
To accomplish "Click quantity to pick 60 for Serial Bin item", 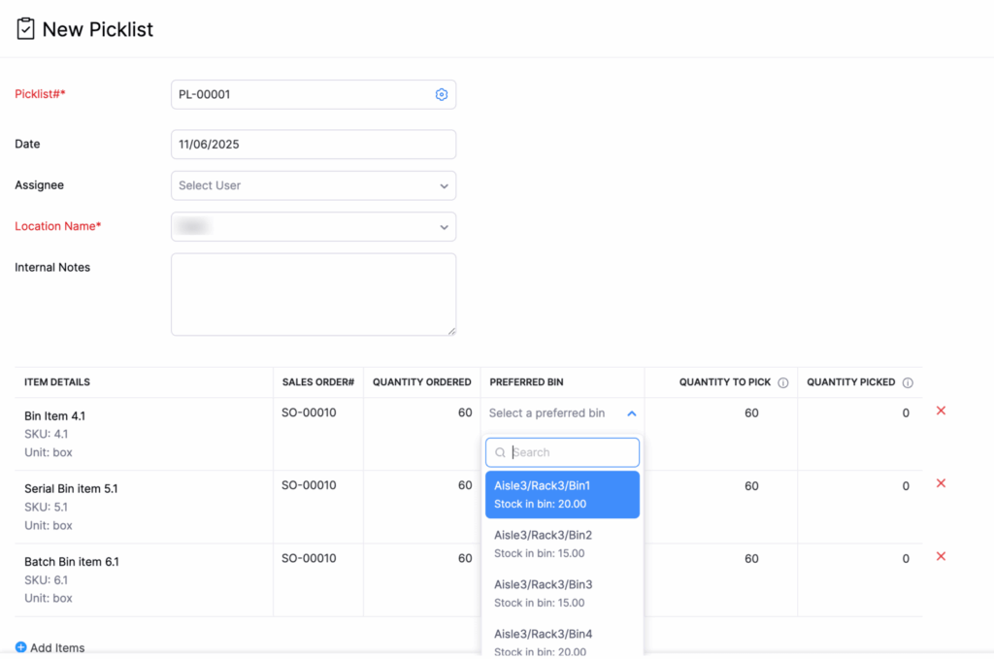I will tap(751, 486).
